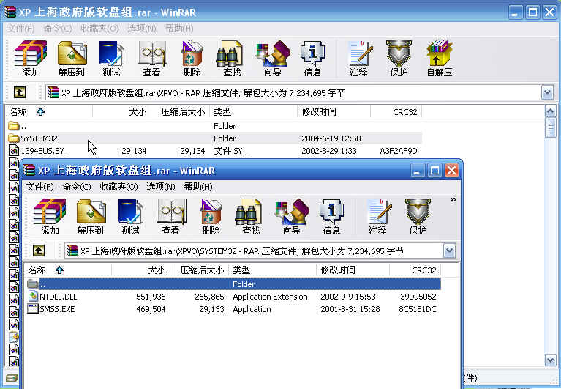
Task: Open 选项(N) menu in front window
Action: coord(161,187)
